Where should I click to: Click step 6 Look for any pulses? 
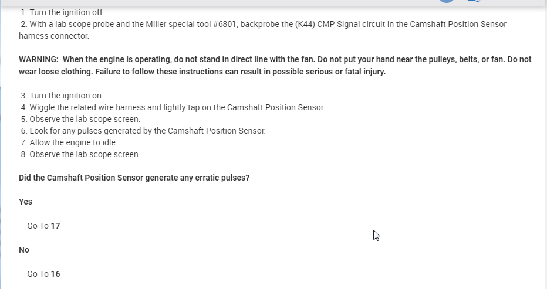coord(143,131)
